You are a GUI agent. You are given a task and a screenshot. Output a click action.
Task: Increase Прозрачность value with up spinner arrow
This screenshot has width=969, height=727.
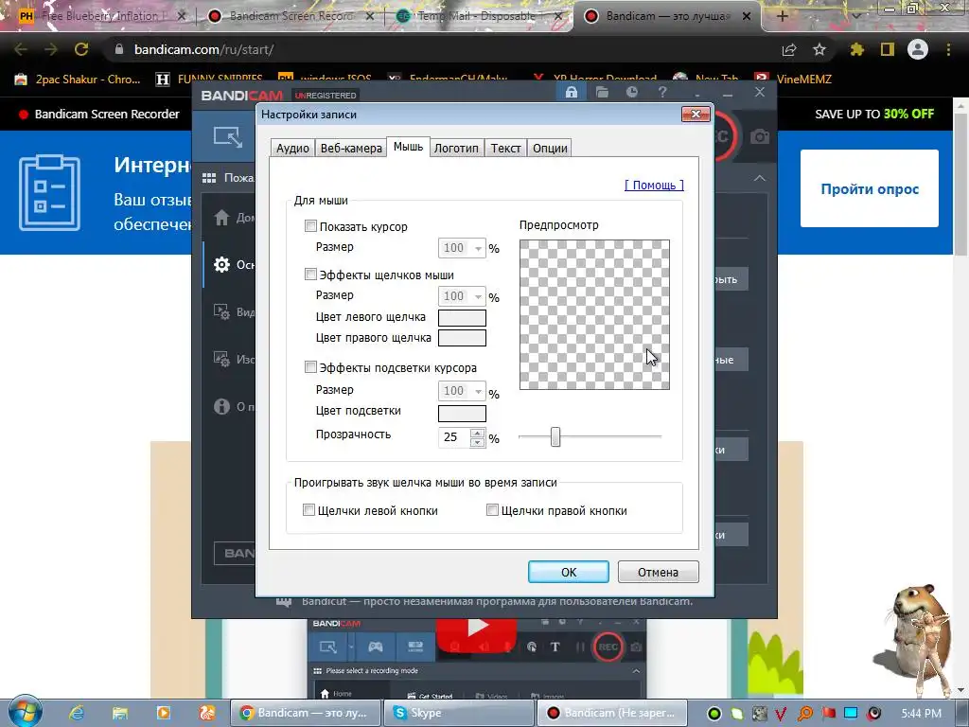point(477,433)
